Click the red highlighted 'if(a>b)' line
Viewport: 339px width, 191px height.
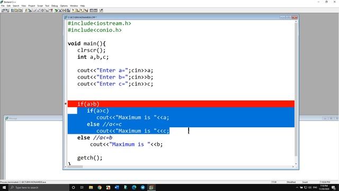click(x=181, y=104)
